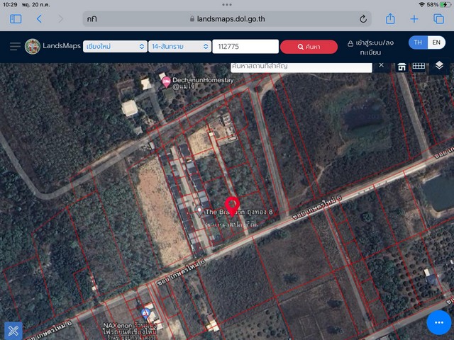This screenshot has height=340, width=454.
Task: Open the measuring tools button
Action: [13, 331]
